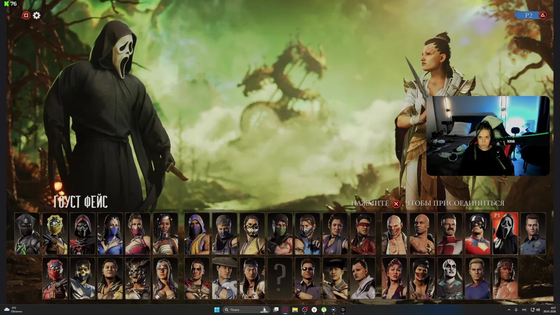Choose the random question-mark slot
The width and height of the screenshot is (560, 315).
click(280, 278)
